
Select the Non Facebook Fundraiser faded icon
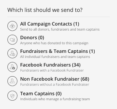tap(12, 81)
